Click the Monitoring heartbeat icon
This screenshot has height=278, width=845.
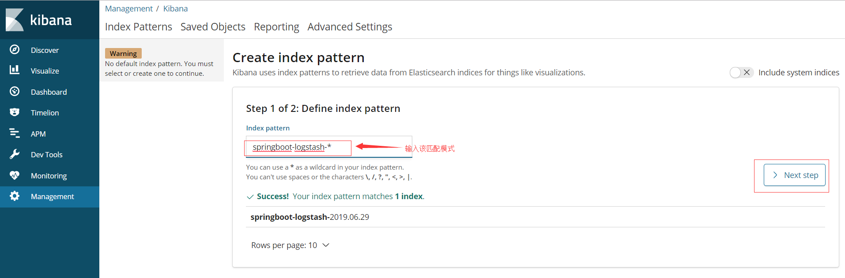click(x=15, y=175)
